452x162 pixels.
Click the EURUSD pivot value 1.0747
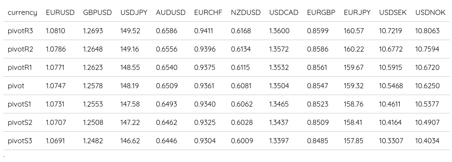click(x=56, y=86)
